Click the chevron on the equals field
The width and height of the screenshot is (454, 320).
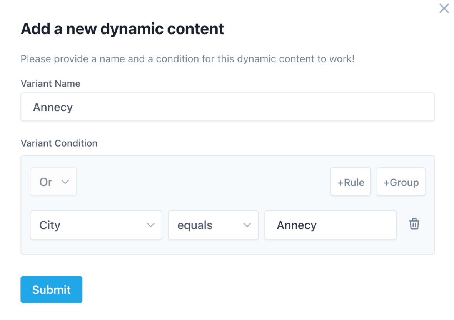pos(247,225)
